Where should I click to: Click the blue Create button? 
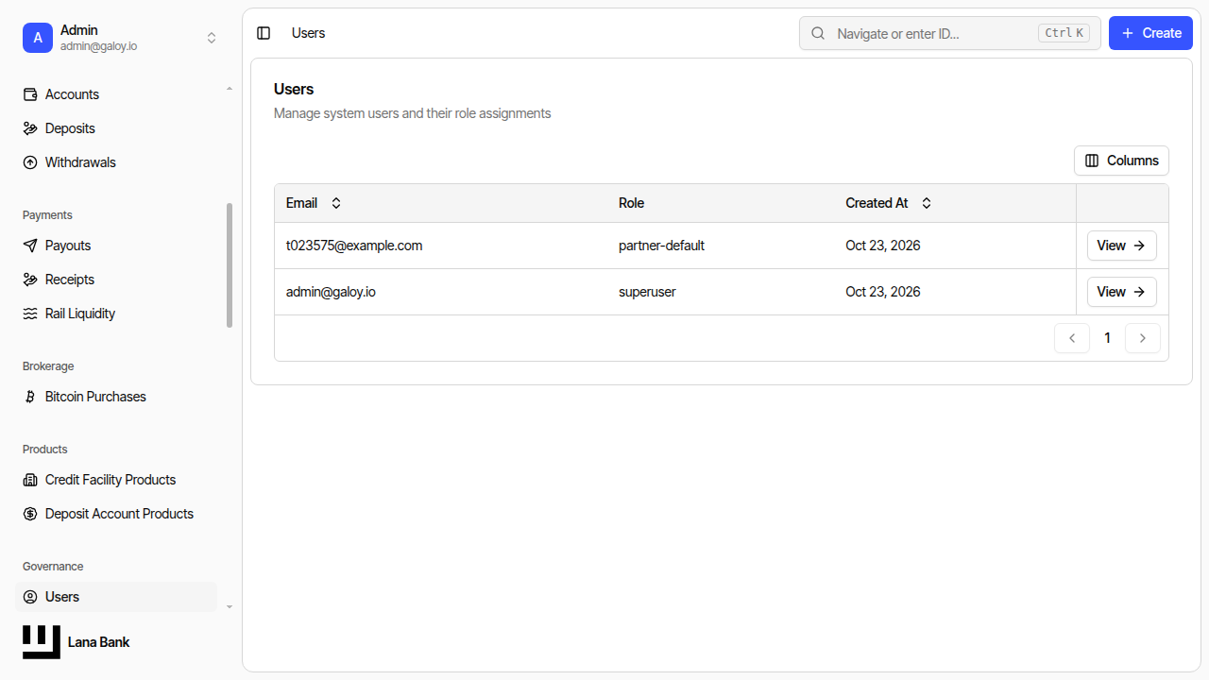click(x=1150, y=33)
